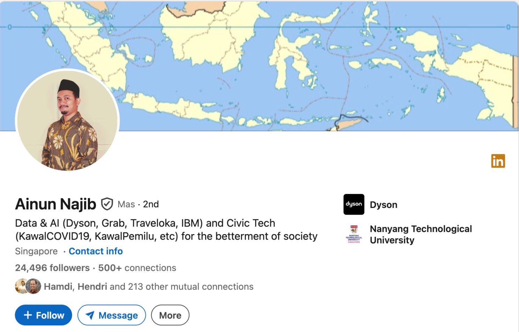Open the Dyson company logo
The height and width of the screenshot is (332, 519).
(x=354, y=204)
